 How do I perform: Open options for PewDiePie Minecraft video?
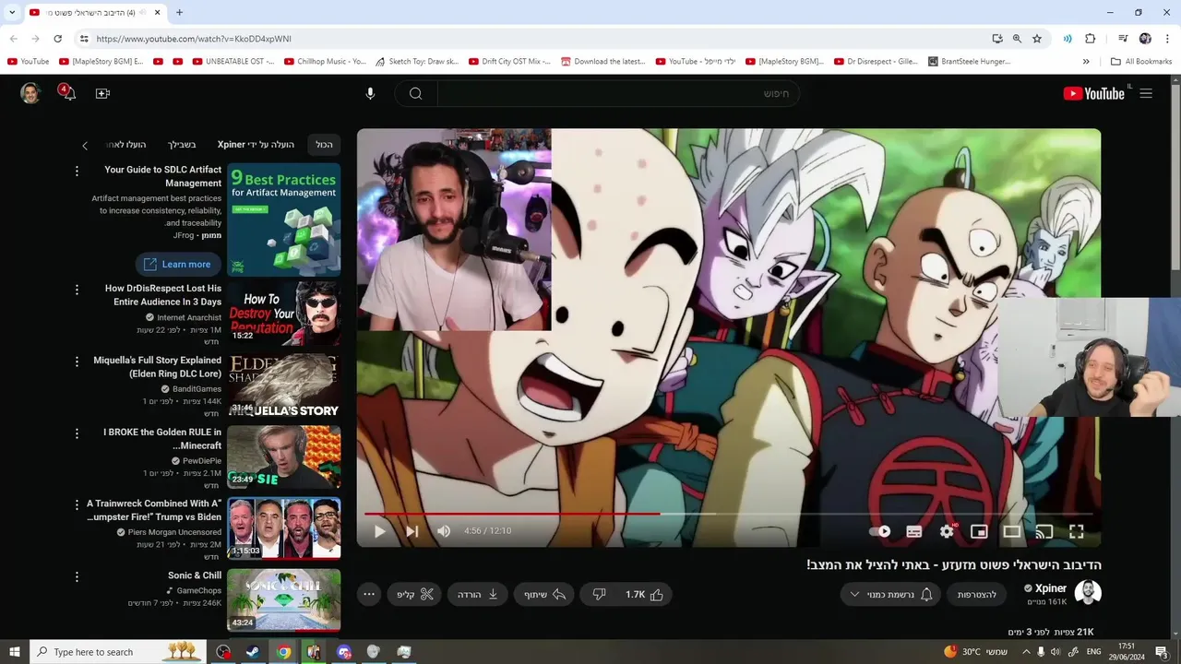coord(77,433)
